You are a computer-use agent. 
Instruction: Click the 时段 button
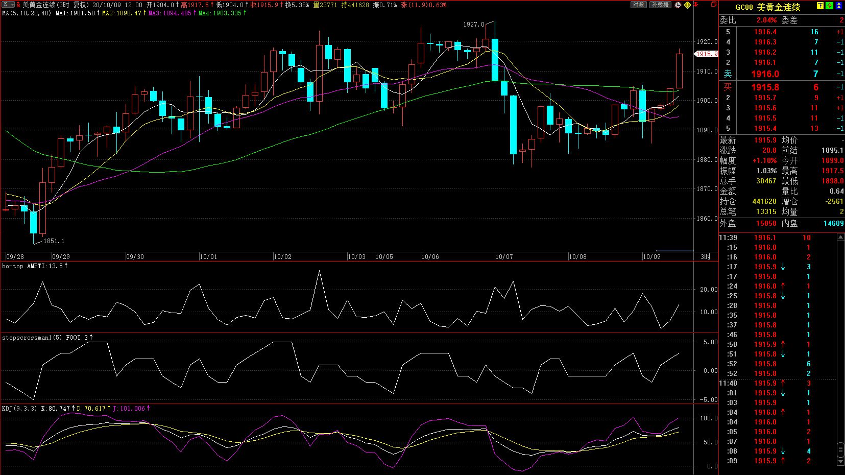click(x=638, y=5)
